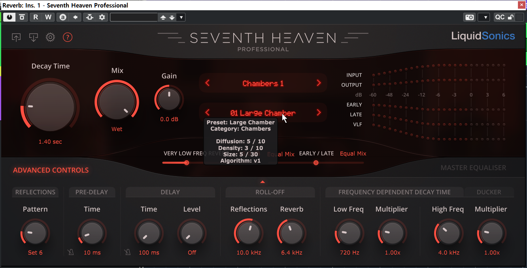Click the Gain knob
Viewport: 527px width, 268px height.
(169, 100)
